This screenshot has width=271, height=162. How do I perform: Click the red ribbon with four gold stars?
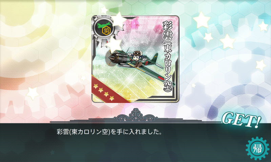click(108, 90)
